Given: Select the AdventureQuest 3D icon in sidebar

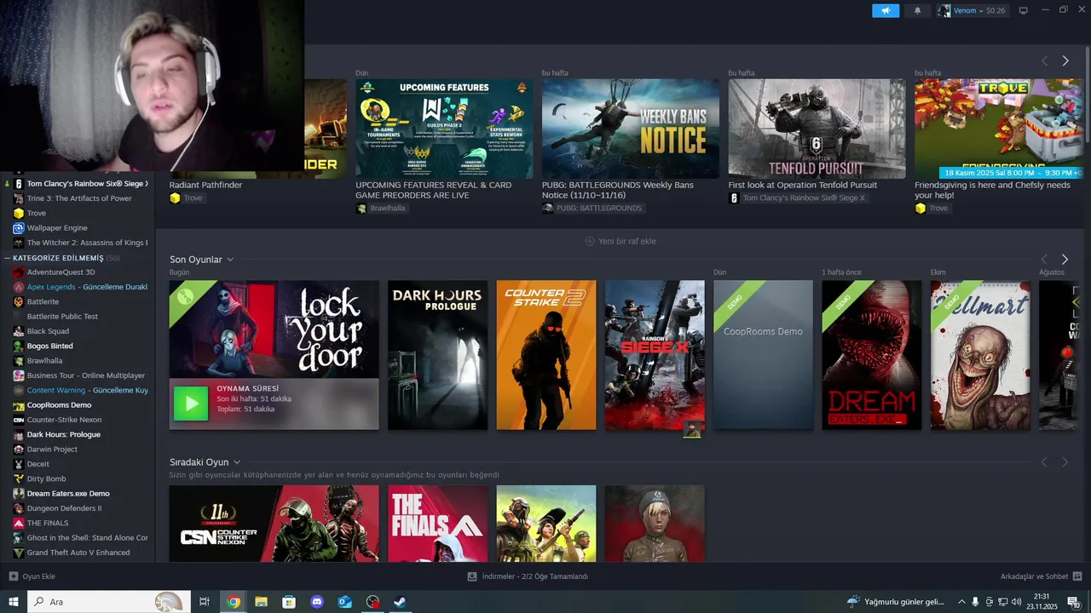Looking at the screenshot, I should 18,272.
